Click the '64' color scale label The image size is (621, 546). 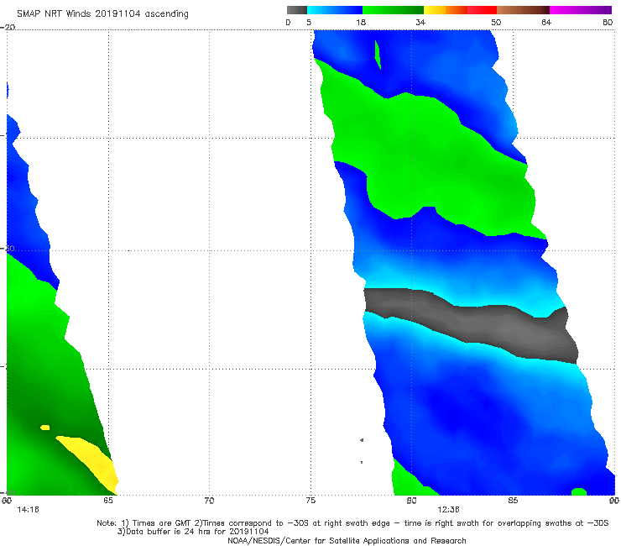click(546, 23)
